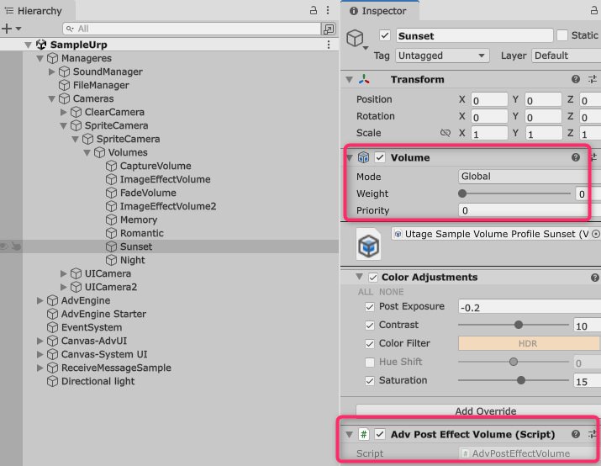
Task: Toggle the Static checkbox
Action: (x=562, y=35)
